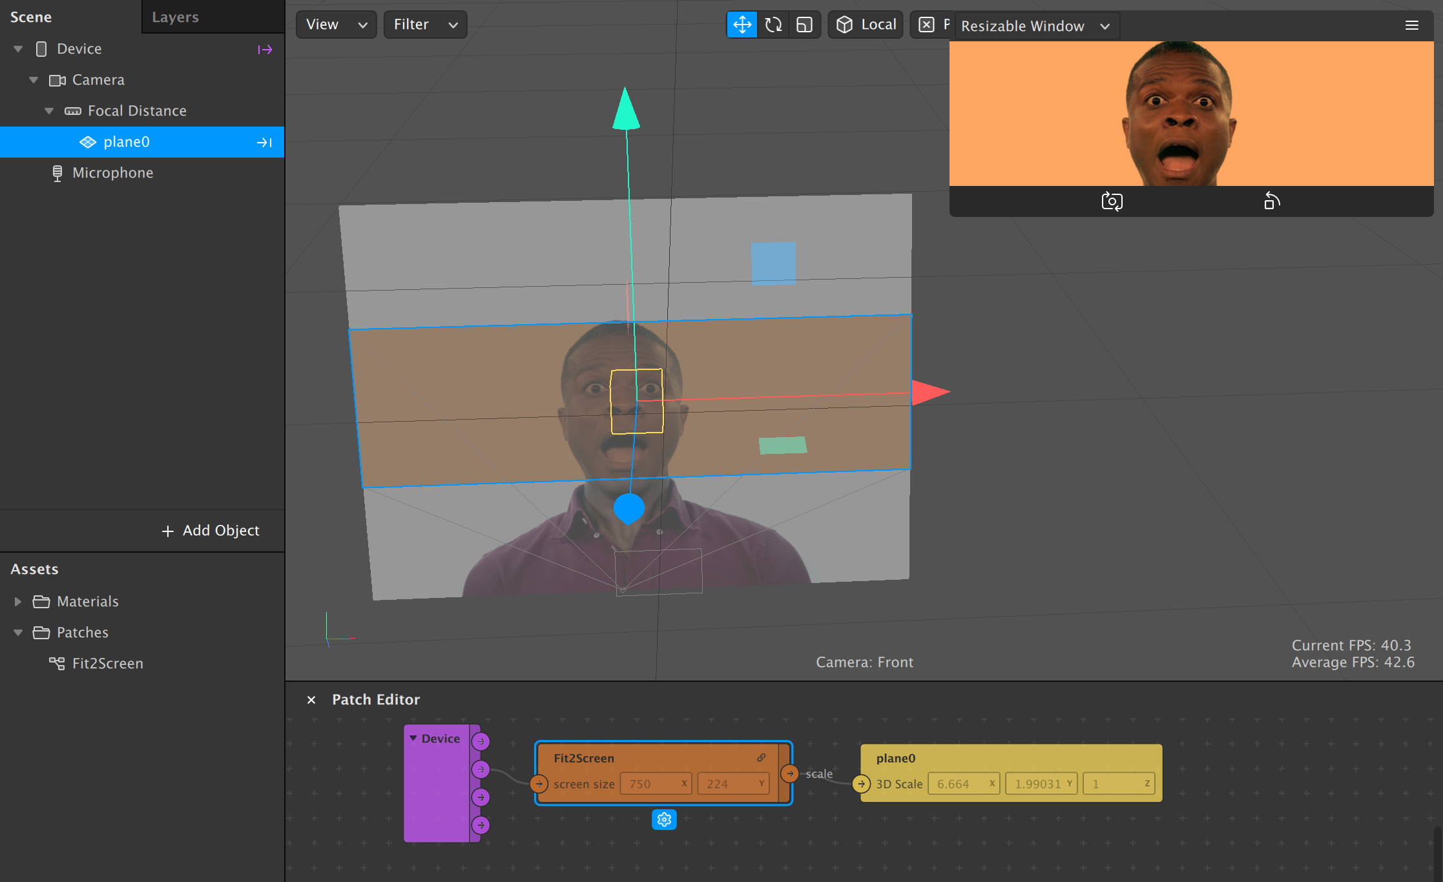1443x882 pixels.
Task: Close the Patch Editor panel
Action: click(x=311, y=700)
